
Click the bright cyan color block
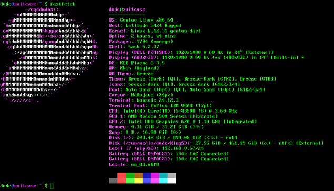pos(164,180)
